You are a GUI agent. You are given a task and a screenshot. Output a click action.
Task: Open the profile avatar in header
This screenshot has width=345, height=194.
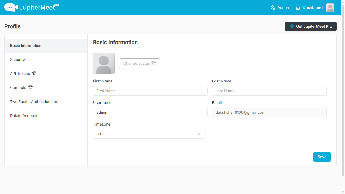tap(330, 8)
